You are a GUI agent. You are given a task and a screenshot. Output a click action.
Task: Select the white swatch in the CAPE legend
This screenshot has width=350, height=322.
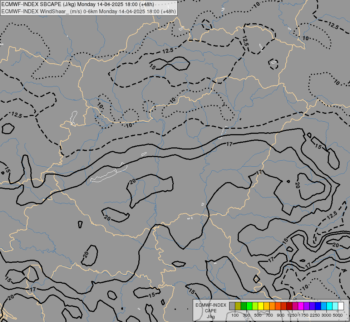tap(341, 306)
